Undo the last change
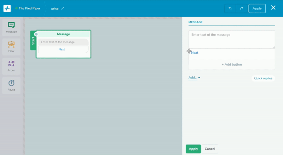Screen dimensions: 283x155 (230, 8)
